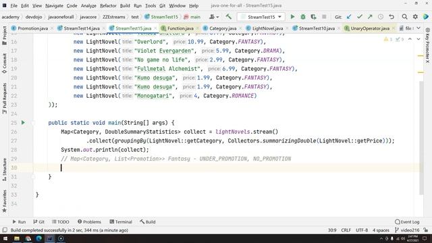Viewport: 432px width, 243px height.
Task: Open the TODO tool window
Action: point(61,222)
